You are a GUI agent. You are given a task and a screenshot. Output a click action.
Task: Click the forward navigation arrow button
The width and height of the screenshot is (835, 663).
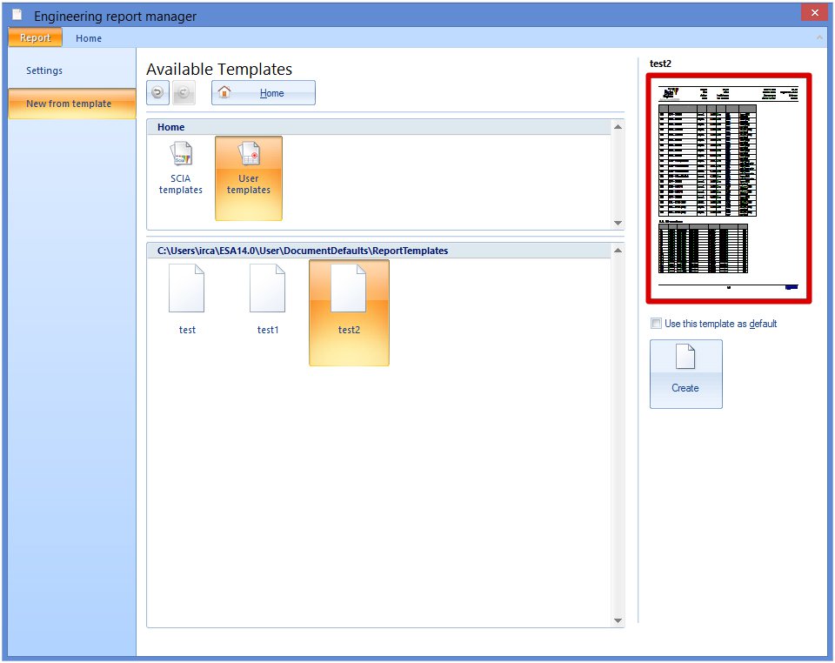point(184,93)
